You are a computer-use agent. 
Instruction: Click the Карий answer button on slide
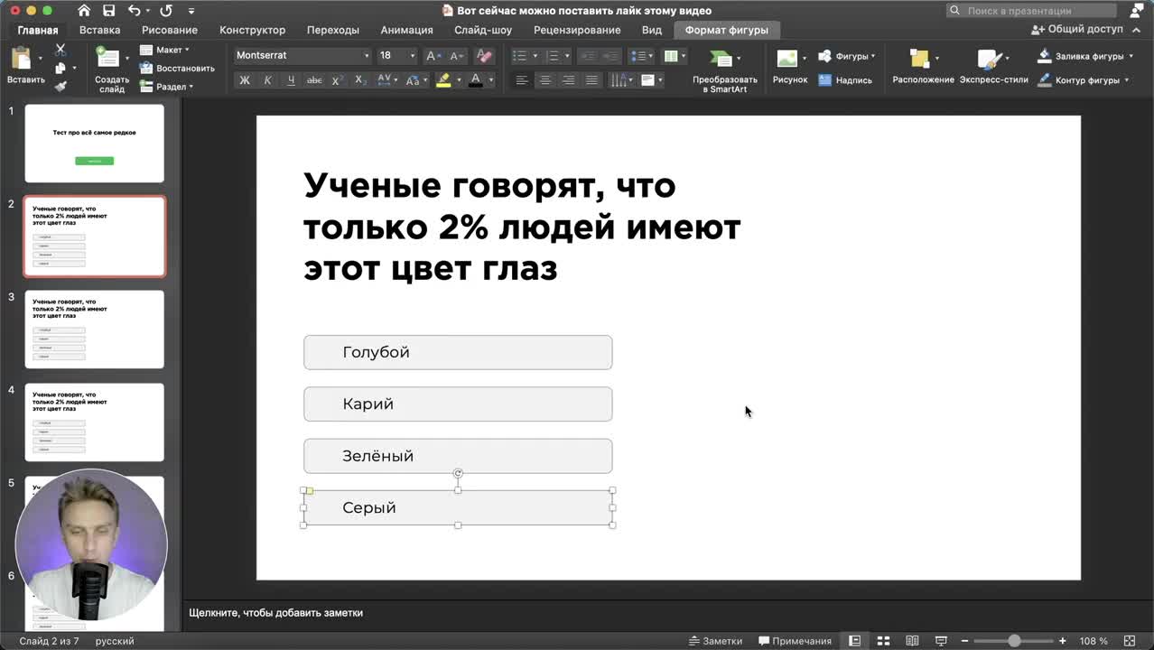coord(458,404)
